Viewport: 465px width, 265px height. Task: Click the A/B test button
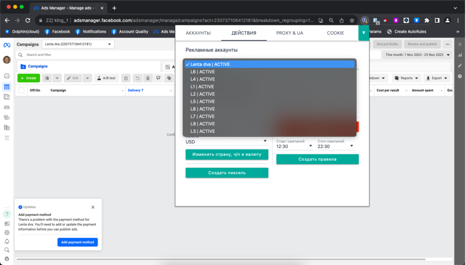click(x=106, y=78)
